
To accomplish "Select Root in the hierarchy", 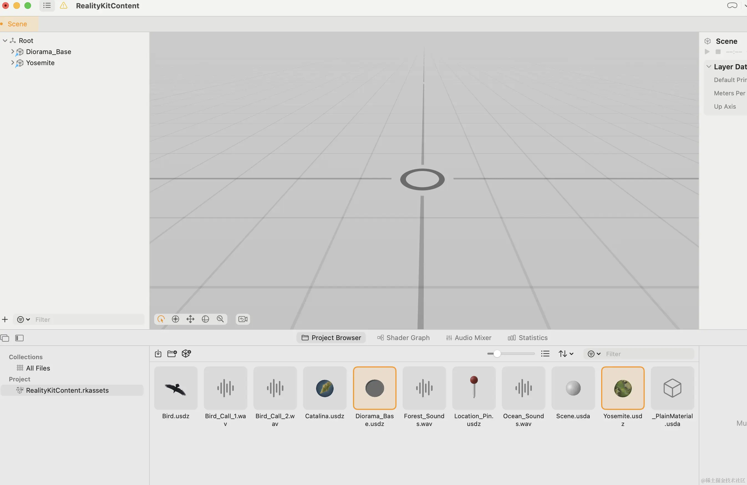I will click(26, 41).
